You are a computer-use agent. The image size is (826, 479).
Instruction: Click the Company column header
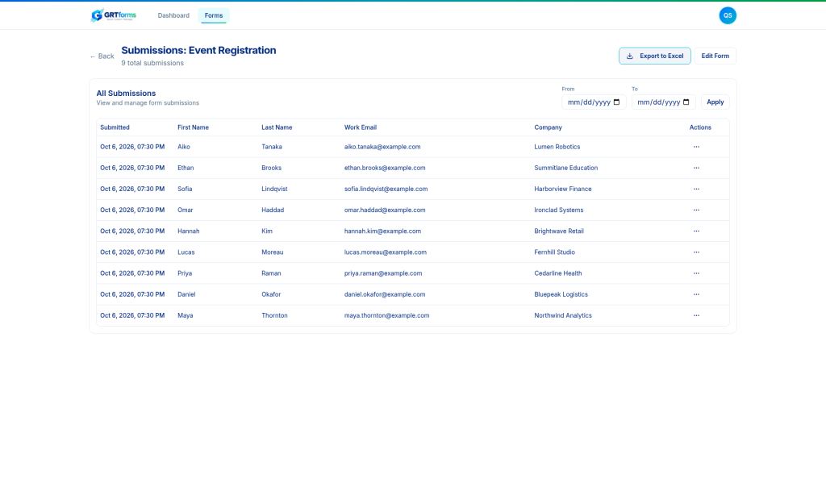548,127
